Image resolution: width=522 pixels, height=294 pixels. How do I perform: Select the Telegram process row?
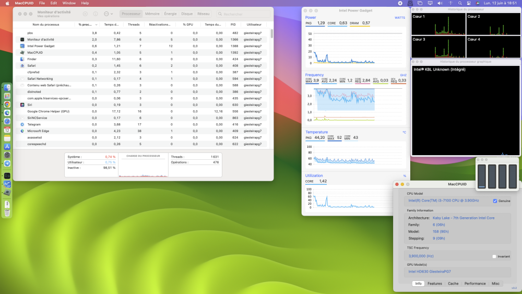(141, 124)
